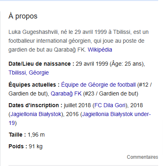Image resolution: width=163 pixels, height=166 pixels.
Task: Click the Commentaires feedback link
Action: point(142,157)
